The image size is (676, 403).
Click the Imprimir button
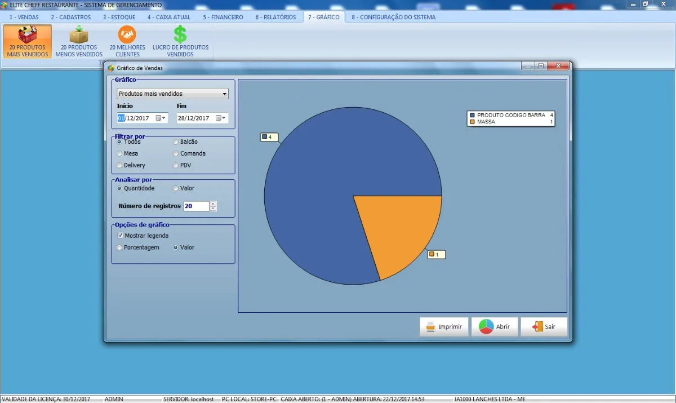click(x=444, y=326)
